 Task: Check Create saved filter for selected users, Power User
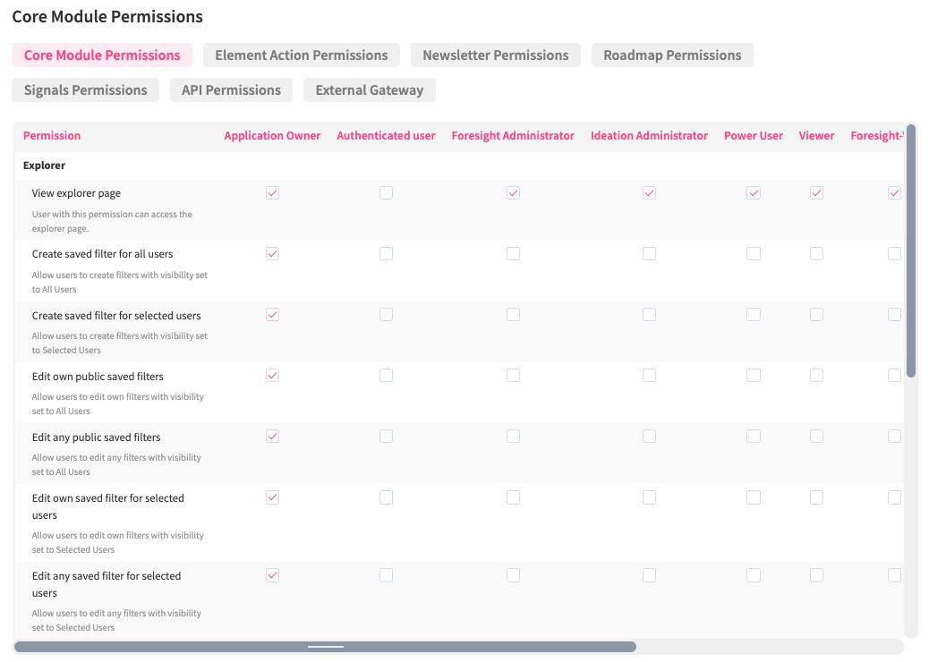[754, 314]
